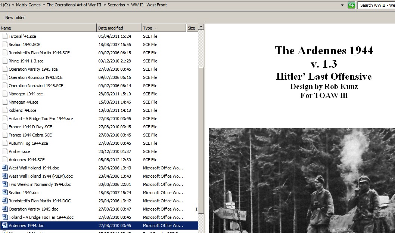Click the file icon of Rhine 1944 1.3.sce
The width and height of the screenshot is (395, 233).
coord(5,61)
